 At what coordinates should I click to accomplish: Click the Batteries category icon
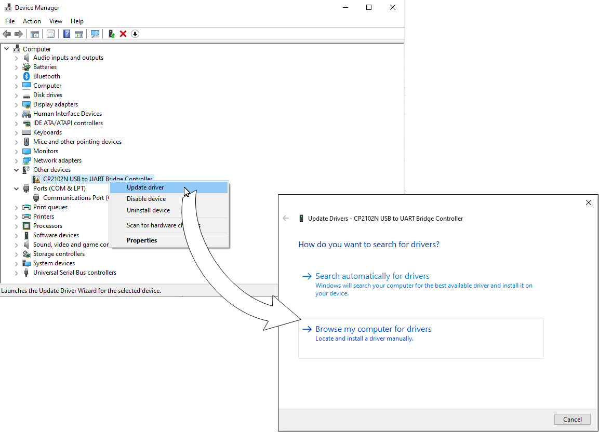[26, 67]
